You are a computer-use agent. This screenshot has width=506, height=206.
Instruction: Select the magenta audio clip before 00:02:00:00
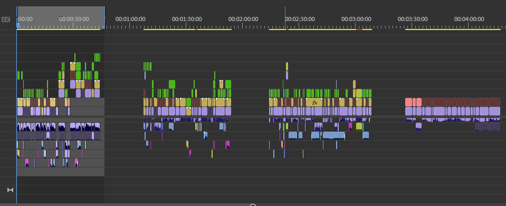[228, 144]
